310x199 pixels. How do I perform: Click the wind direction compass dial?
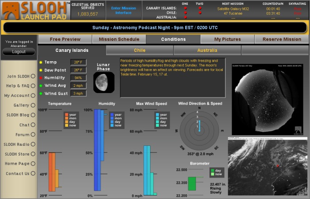pos(199,131)
